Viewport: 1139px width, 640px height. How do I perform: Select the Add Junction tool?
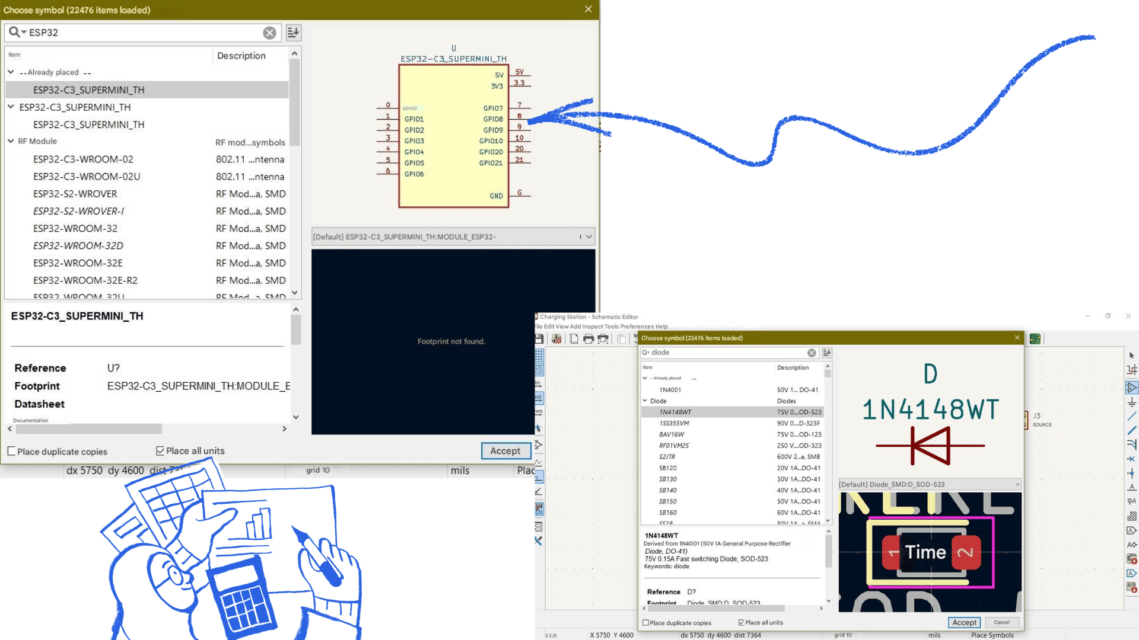[1131, 473]
